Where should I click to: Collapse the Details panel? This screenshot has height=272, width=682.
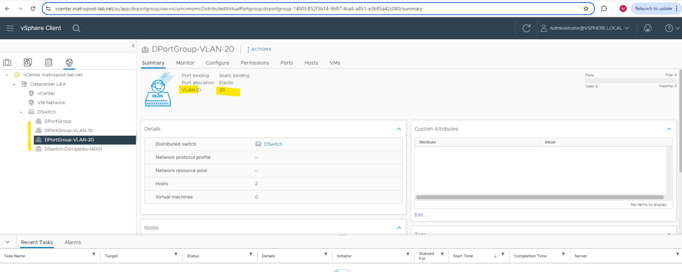coord(399,129)
